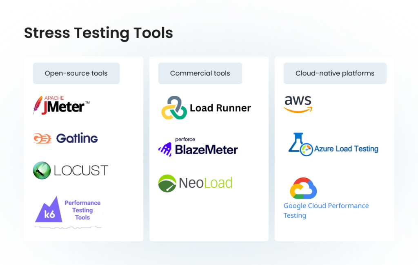Click the NeoLoad green gauge icon
The image size is (418, 265).
(x=167, y=183)
